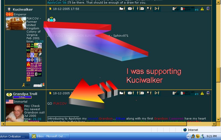Screen dimensions: 221x140
Task: Click the #8 post number link
Action: pyautogui.click(x=196, y=10)
